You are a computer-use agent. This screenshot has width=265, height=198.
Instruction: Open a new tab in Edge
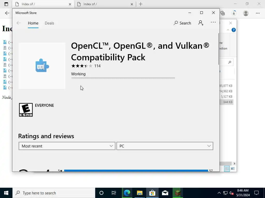[x=141, y=4]
